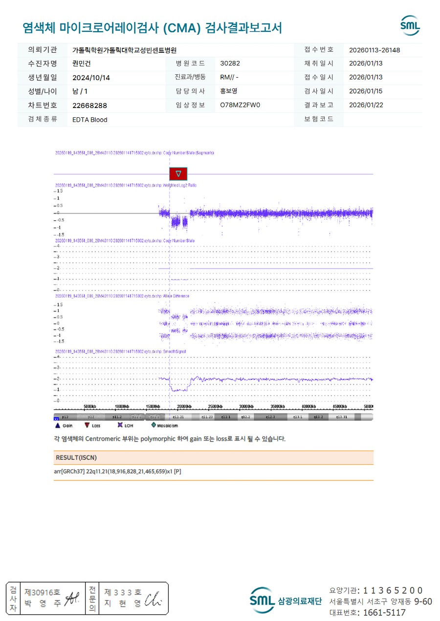Click the Weighted Log2 Ratio track title
Viewport: 440px width, 621px height.
[126, 186]
